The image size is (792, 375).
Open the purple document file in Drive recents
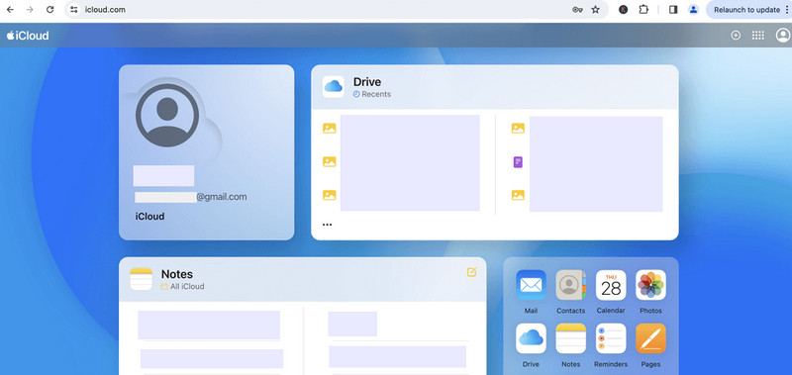click(x=518, y=162)
